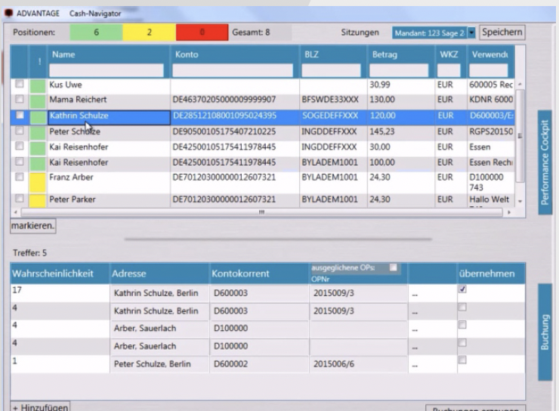Click the KDNR 6000 Verwendung cell
The image size is (559, 411).
[491, 100]
